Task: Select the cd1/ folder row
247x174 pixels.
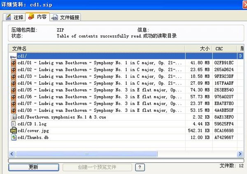Action: tap(126, 56)
